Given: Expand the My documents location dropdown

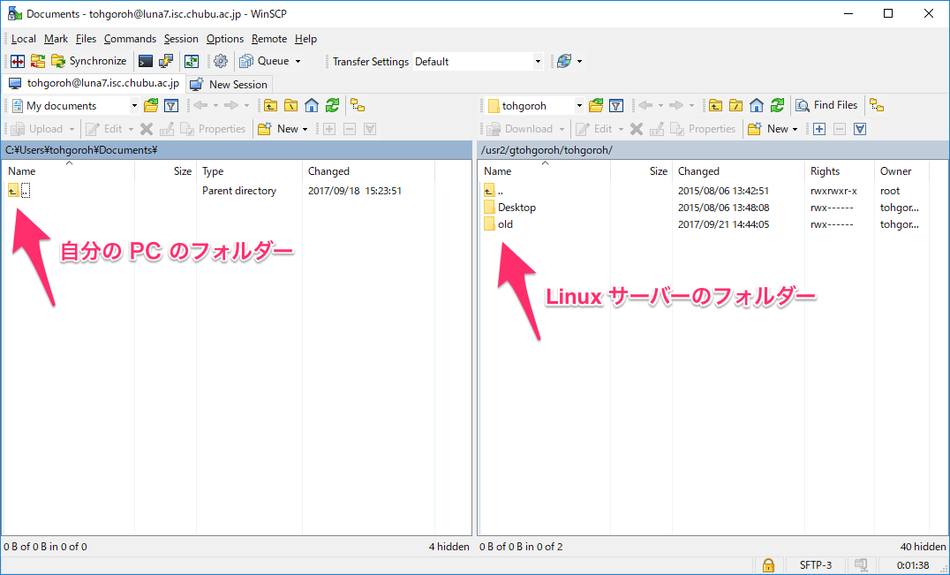Looking at the screenshot, I should pos(133,105).
